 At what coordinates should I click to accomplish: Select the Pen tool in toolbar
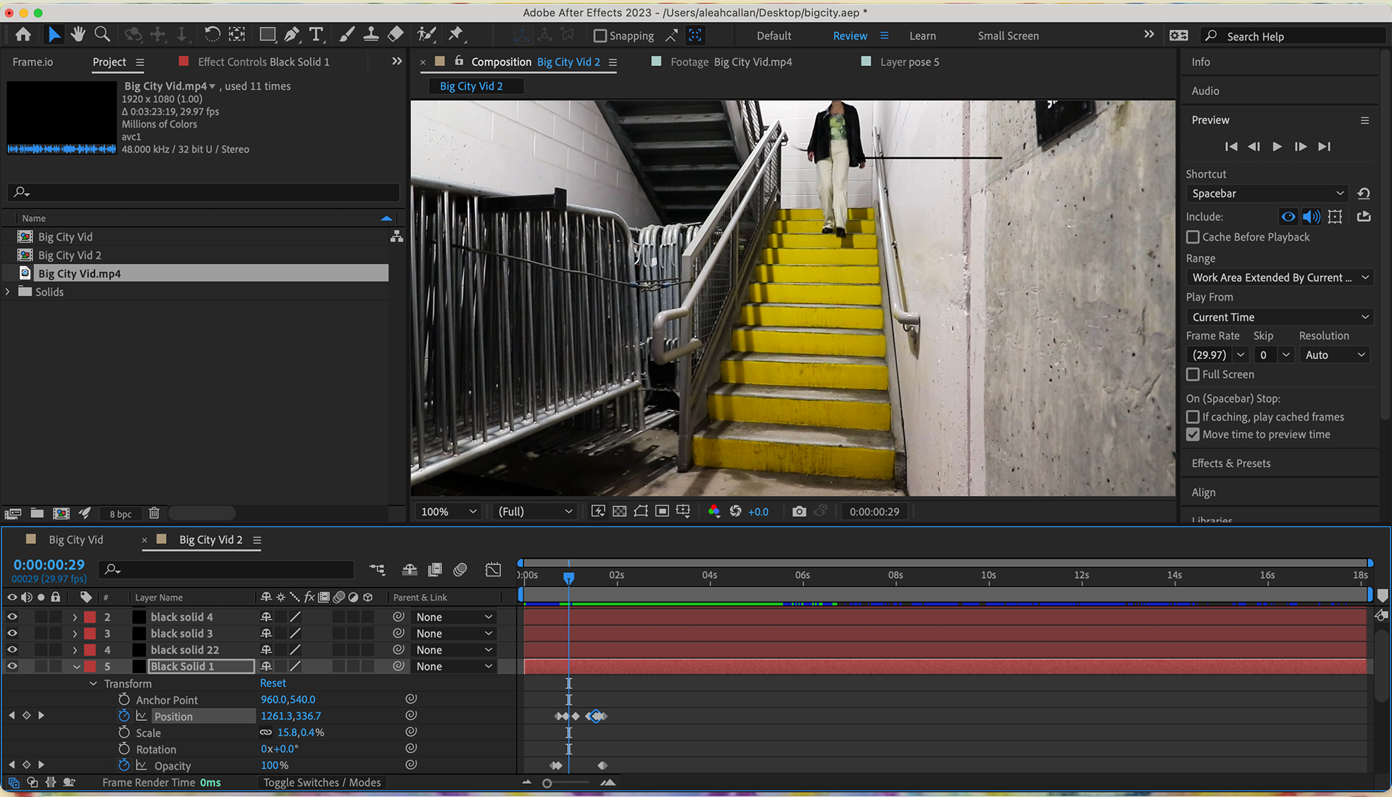click(x=291, y=34)
